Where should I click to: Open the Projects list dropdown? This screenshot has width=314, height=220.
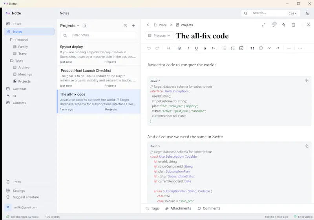[x=70, y=25]
